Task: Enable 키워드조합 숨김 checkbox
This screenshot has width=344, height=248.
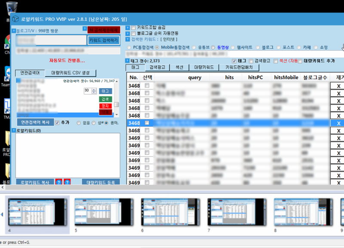Action: 133,28
